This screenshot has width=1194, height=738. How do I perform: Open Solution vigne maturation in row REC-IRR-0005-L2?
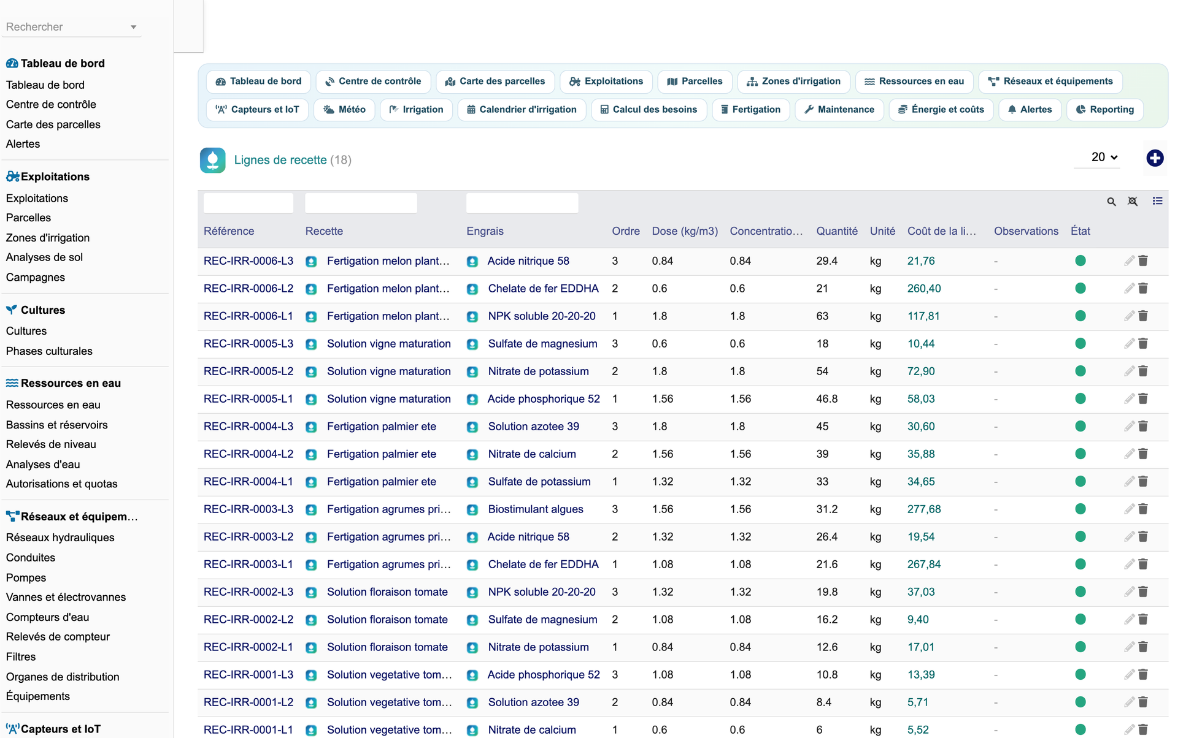click(389, 371)
